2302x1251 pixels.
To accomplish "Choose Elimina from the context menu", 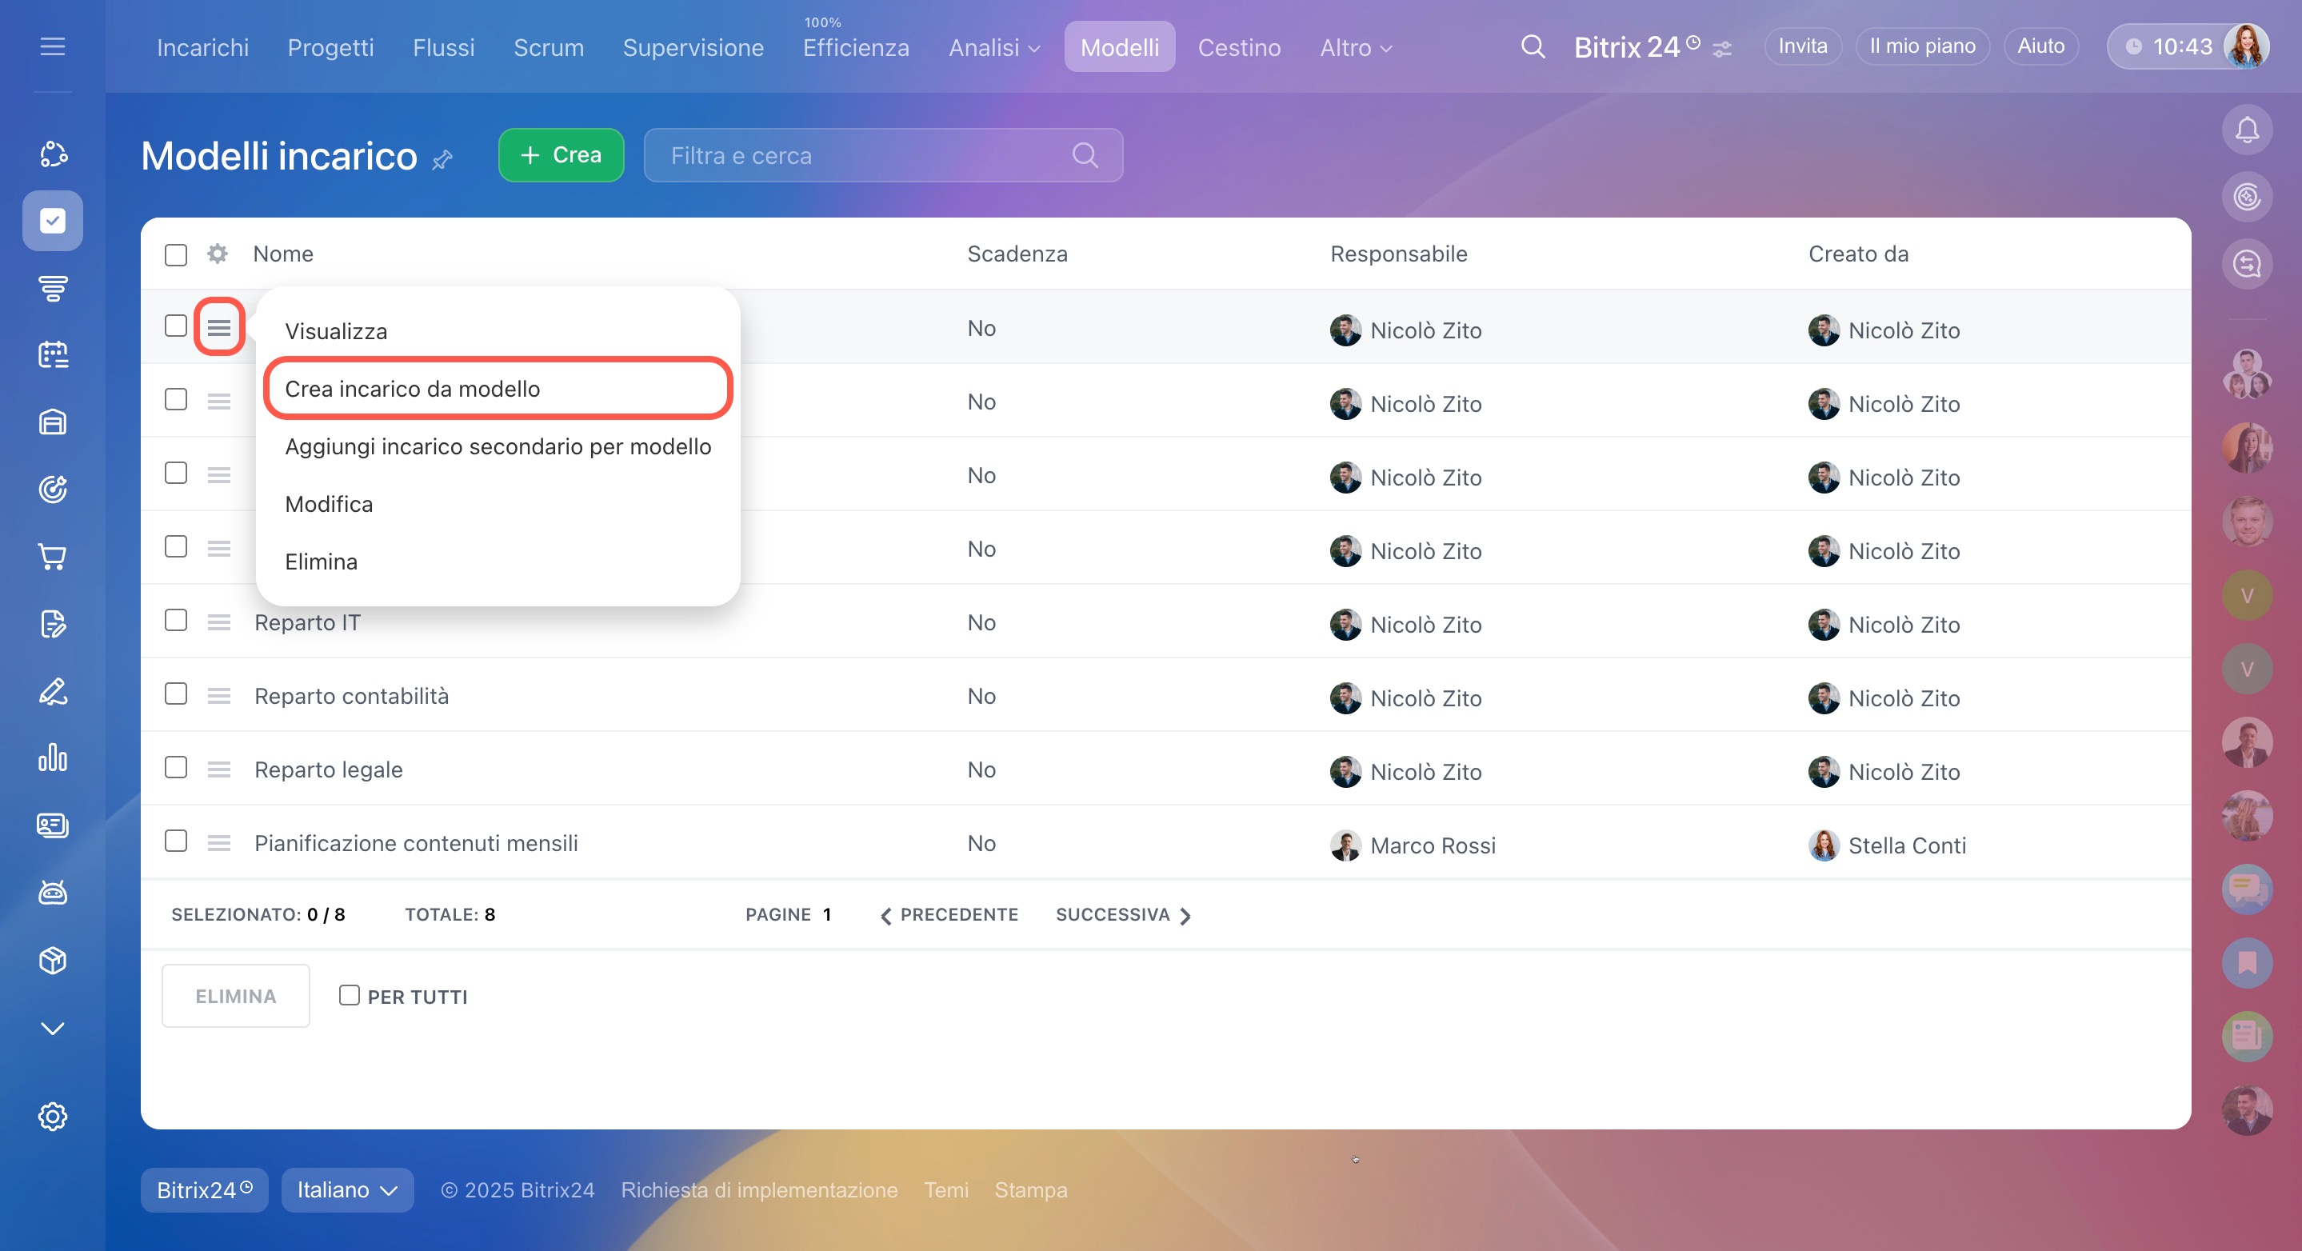I will pos(321,562).
